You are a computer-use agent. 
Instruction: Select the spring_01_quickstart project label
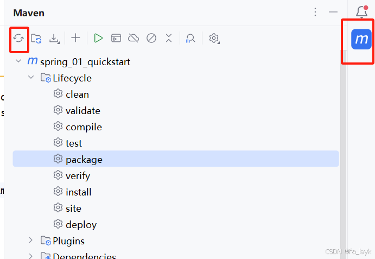pyautogui.click(x=85, y=62)
